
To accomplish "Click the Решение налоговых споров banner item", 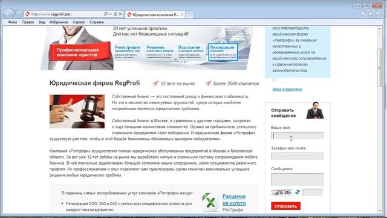I will pyautogui.click(x=160, y=52).
